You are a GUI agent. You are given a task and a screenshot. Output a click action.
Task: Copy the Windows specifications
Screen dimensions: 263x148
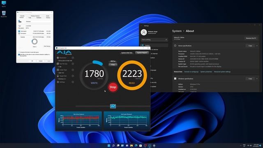[250, 79]
